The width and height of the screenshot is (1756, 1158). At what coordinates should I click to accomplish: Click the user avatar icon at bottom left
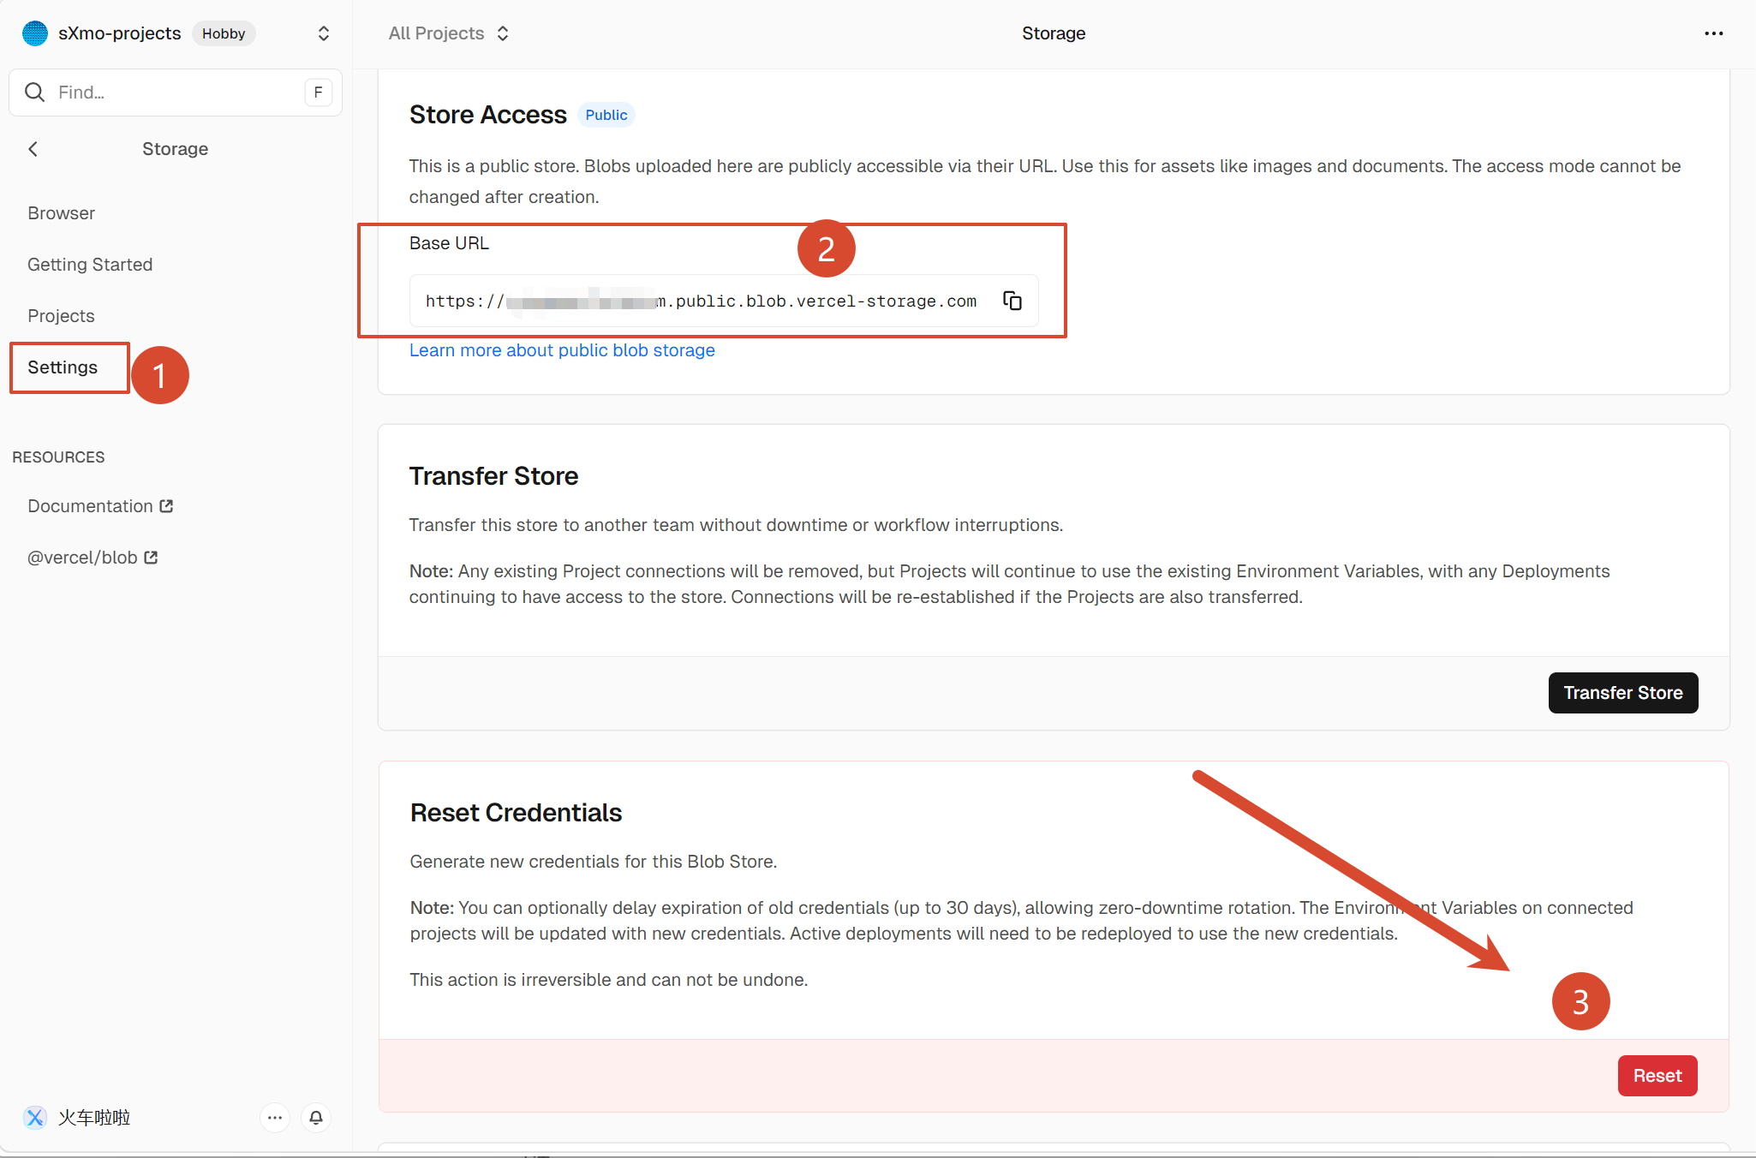click(x=35, y=1118)
